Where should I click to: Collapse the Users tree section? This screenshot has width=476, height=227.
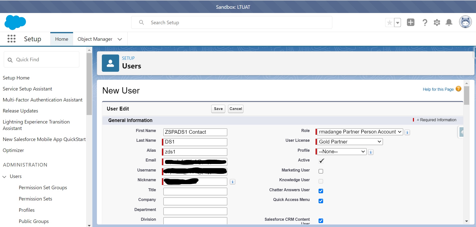tap(4, 177)
